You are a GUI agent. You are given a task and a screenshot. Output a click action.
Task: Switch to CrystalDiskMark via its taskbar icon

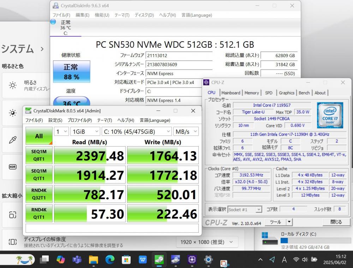159,260
